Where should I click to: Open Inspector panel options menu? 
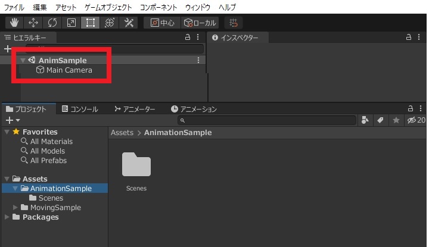point(419,37)
